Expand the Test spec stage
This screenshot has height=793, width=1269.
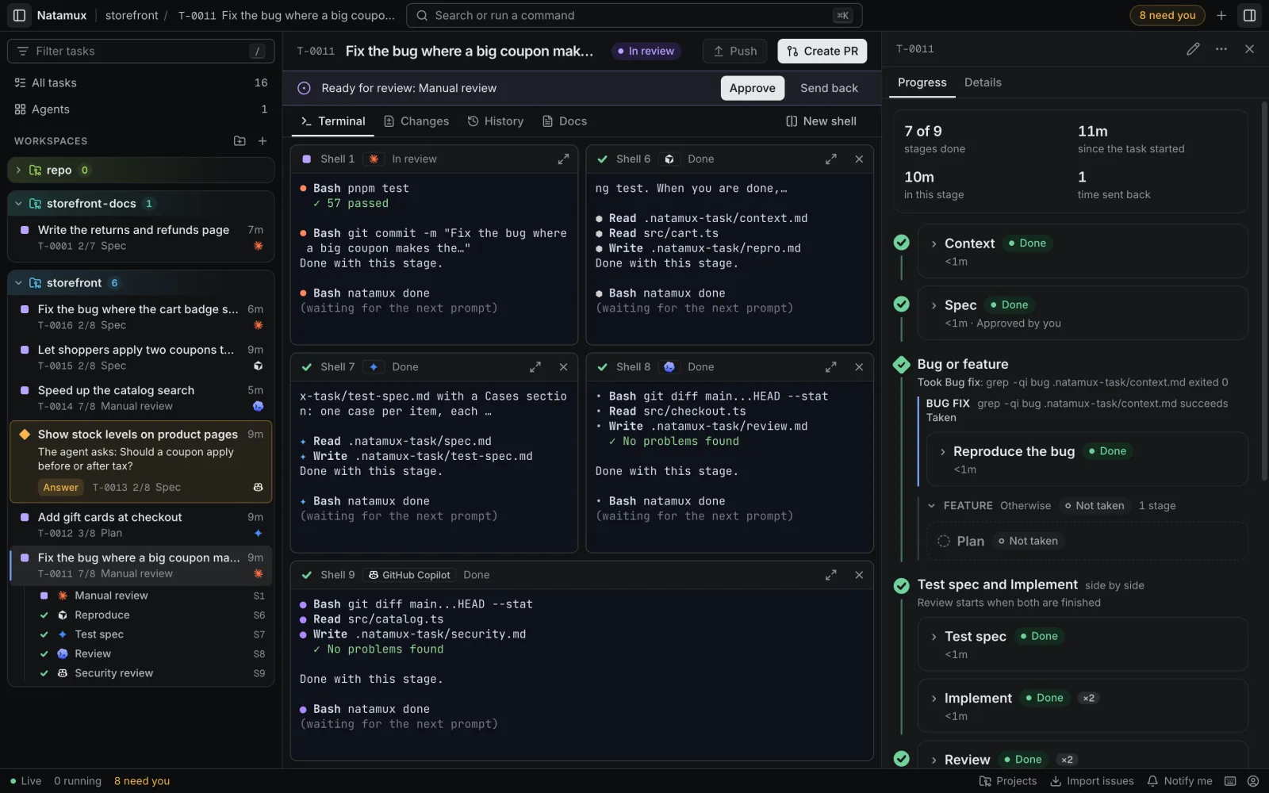(934, 637)
